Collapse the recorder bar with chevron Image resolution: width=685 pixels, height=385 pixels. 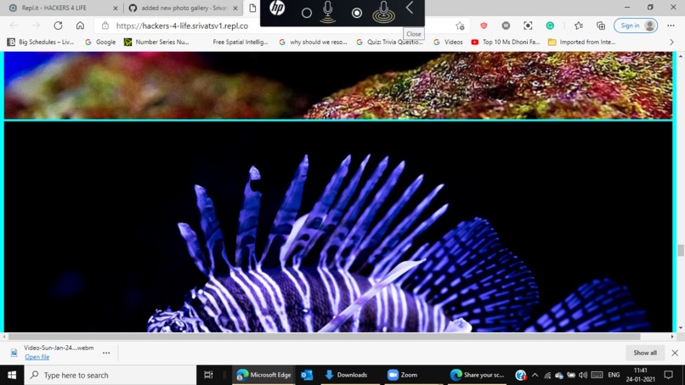410,8
